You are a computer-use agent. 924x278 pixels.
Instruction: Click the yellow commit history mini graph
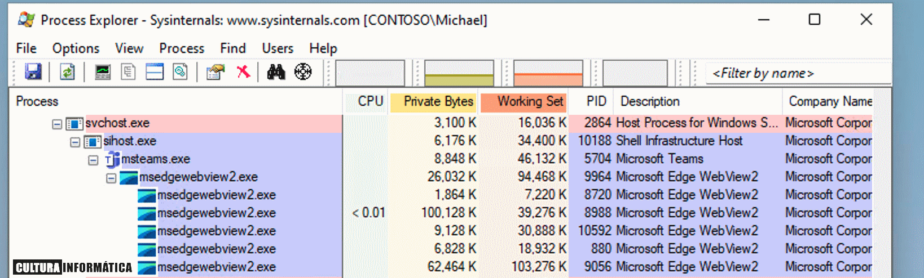pos(459,73)
